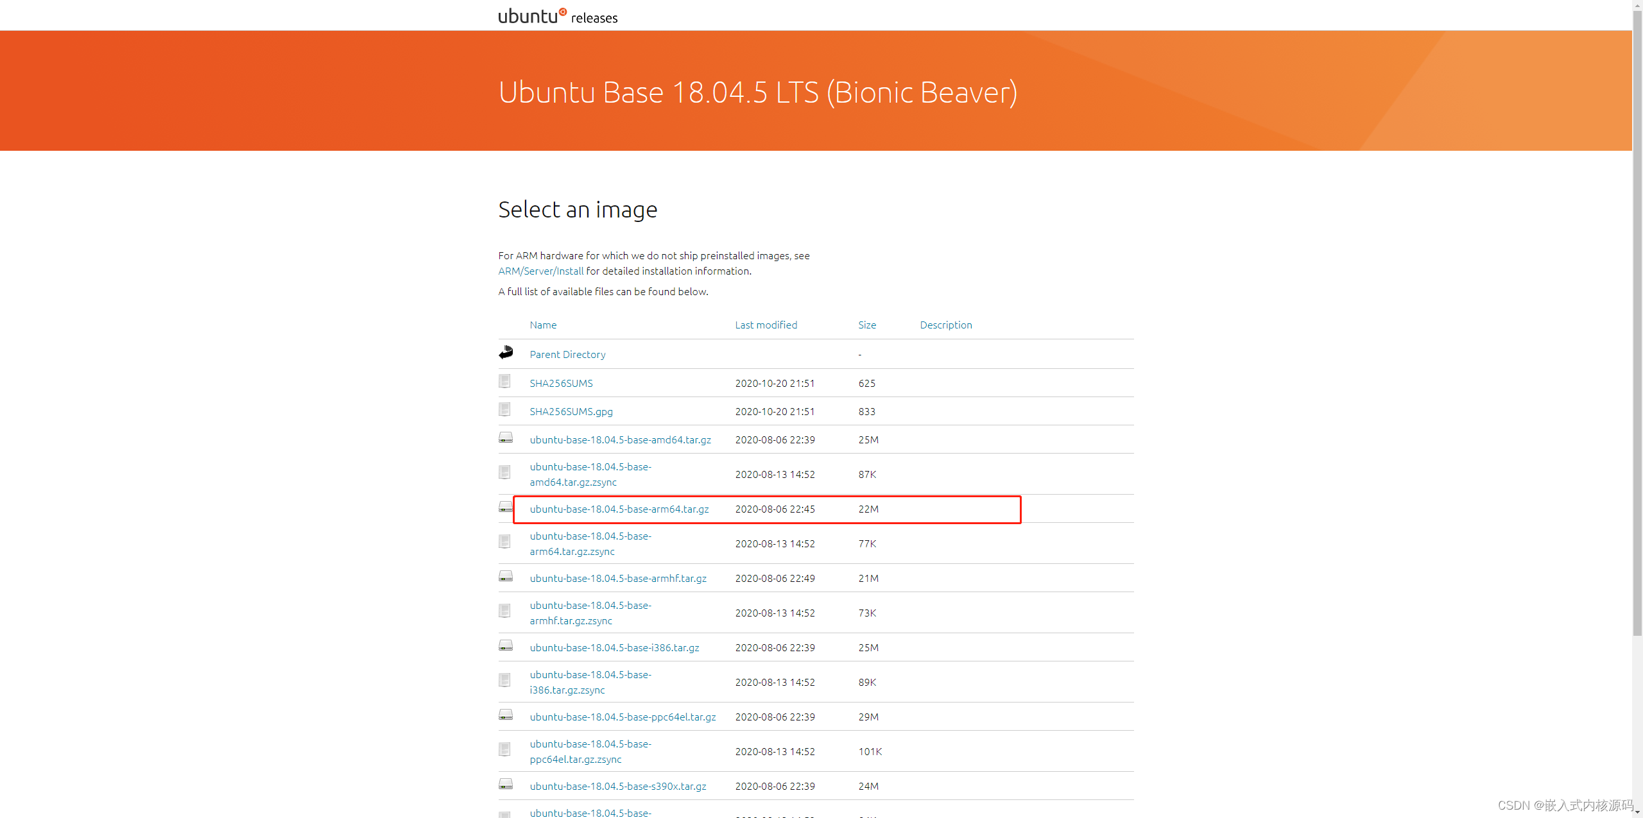
Task: Click the 87K size value
Action: click(x=867, y=474)
